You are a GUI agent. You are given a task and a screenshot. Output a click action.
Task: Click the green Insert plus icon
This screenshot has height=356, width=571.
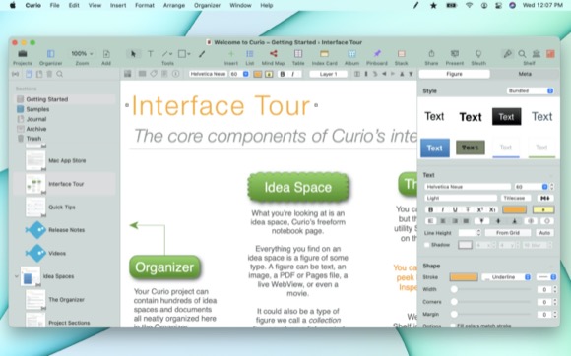(231, 54)
